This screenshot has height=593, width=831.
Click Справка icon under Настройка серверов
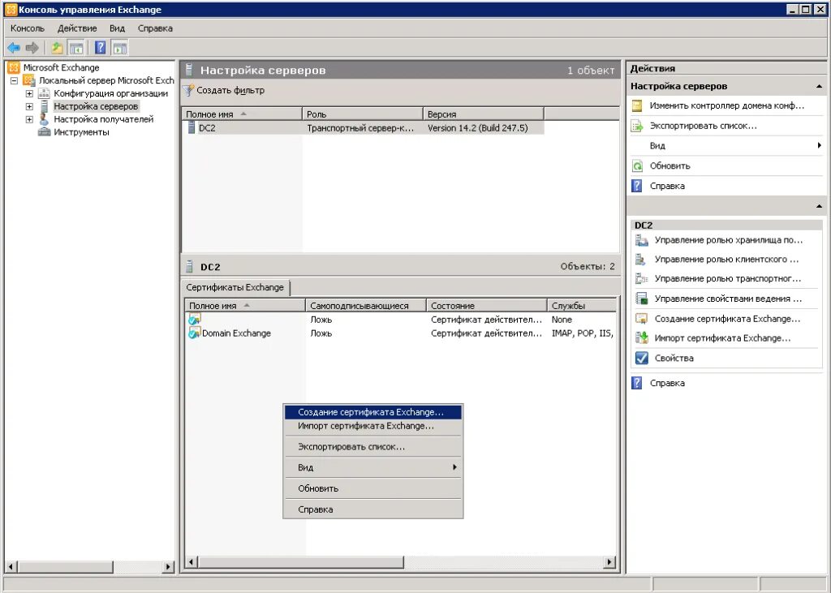tap(637, 186)
